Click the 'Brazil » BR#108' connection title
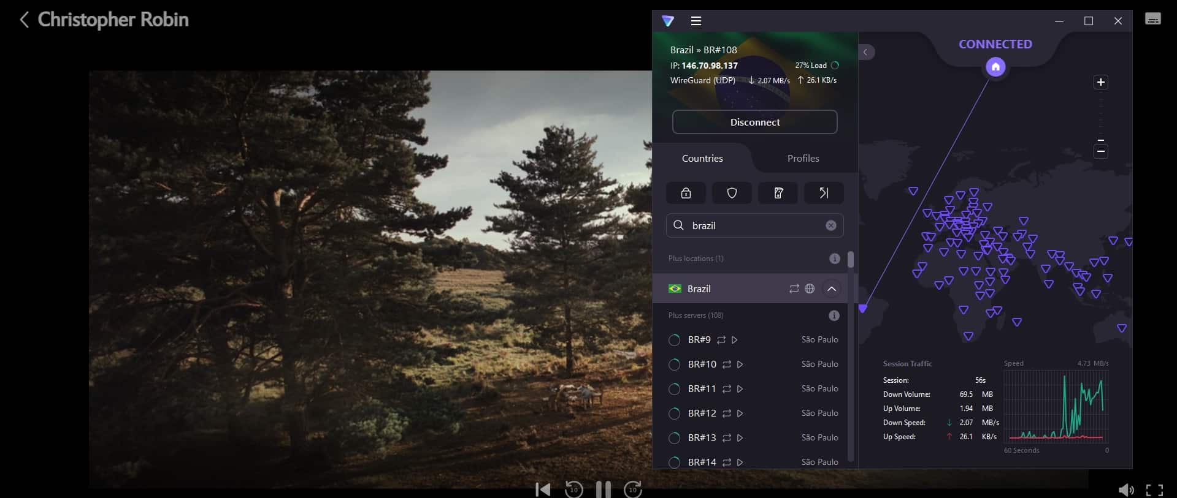This screenshot has height=498, width=1177. pyautogui.click(x=704, y=50)
